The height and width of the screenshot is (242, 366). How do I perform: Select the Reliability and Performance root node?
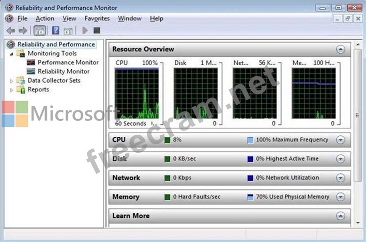coord(56,44)
